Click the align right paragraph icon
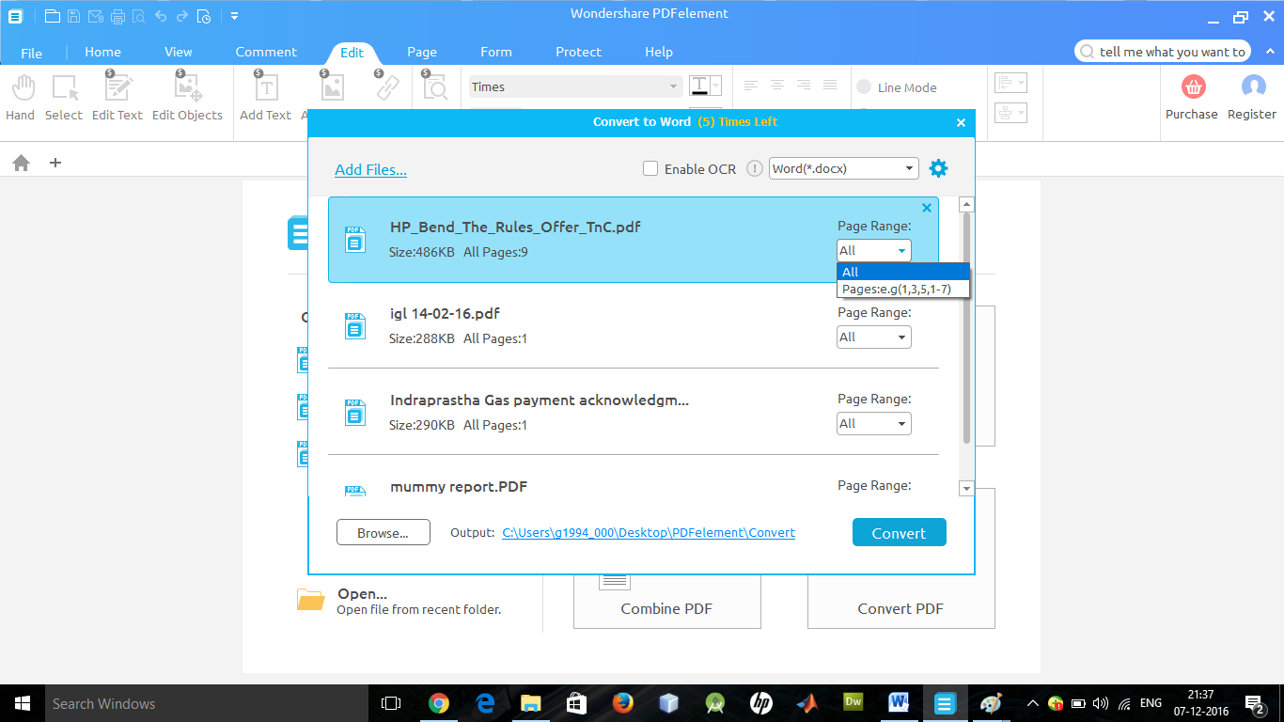 pos(804,86)
